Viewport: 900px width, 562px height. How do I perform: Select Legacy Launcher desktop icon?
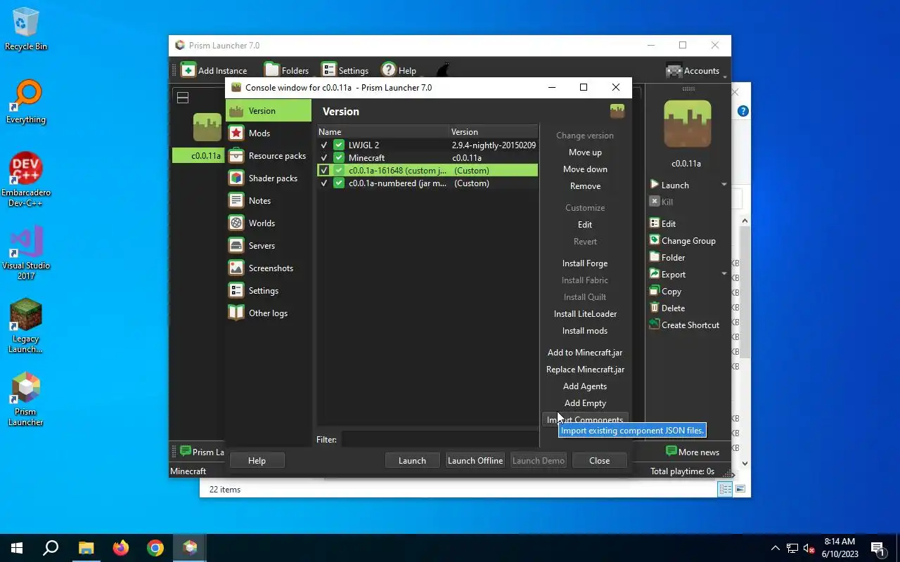tap(26, 326)
